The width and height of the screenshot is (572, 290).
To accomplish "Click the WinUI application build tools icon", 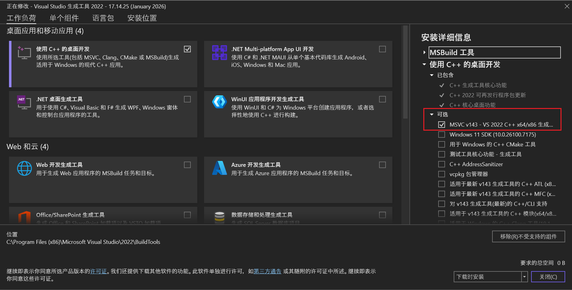I will (219, 102).
